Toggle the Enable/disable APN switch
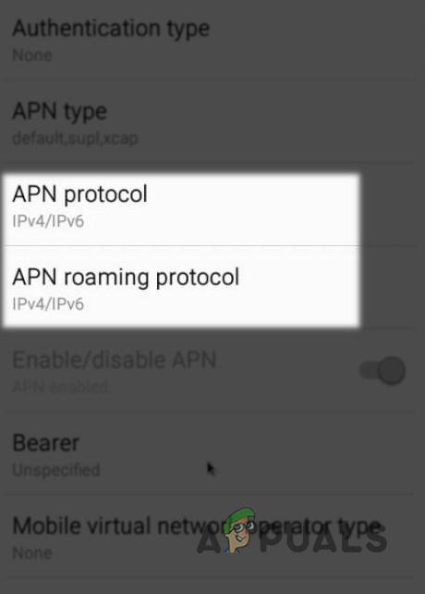This screenshot has height=594, width=425. [382, 370]
